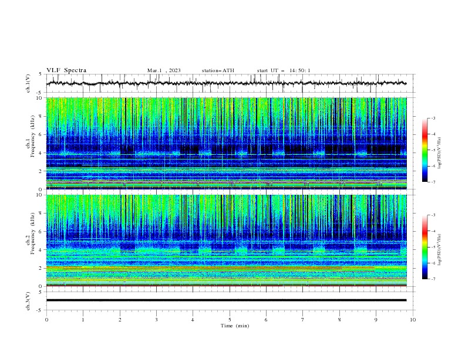465x359 pixels.
Task: Click time axis tick label "7"
Action: (303, 320)
